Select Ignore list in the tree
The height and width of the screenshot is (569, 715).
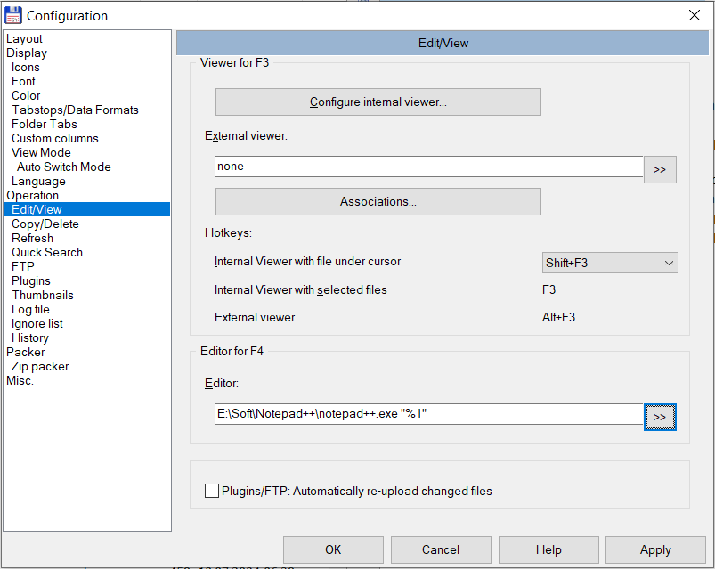[x=37, y=324]
